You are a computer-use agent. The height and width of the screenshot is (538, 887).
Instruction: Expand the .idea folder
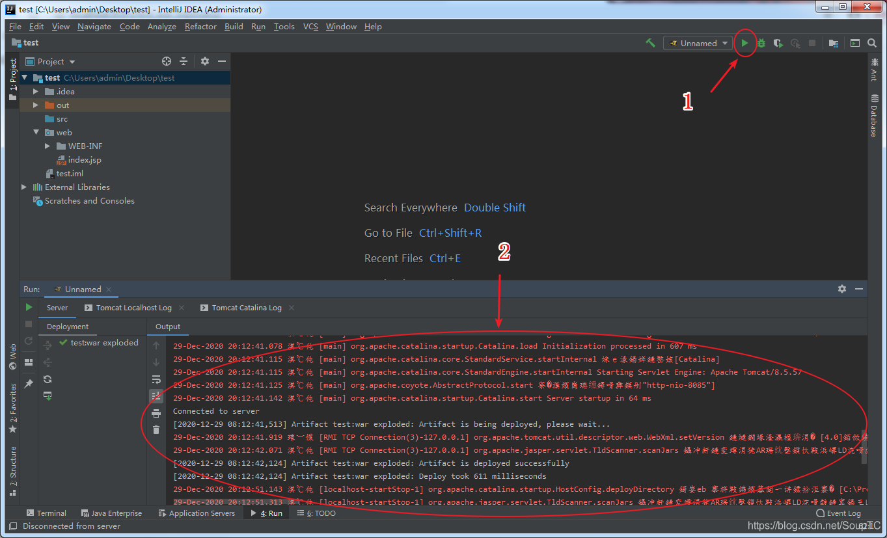click(36, 92)
